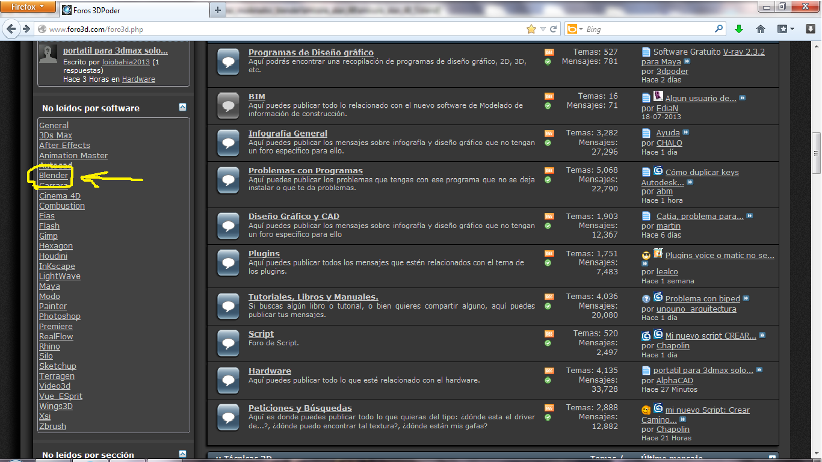Open the Houdini link in software list

click(53, 256)
